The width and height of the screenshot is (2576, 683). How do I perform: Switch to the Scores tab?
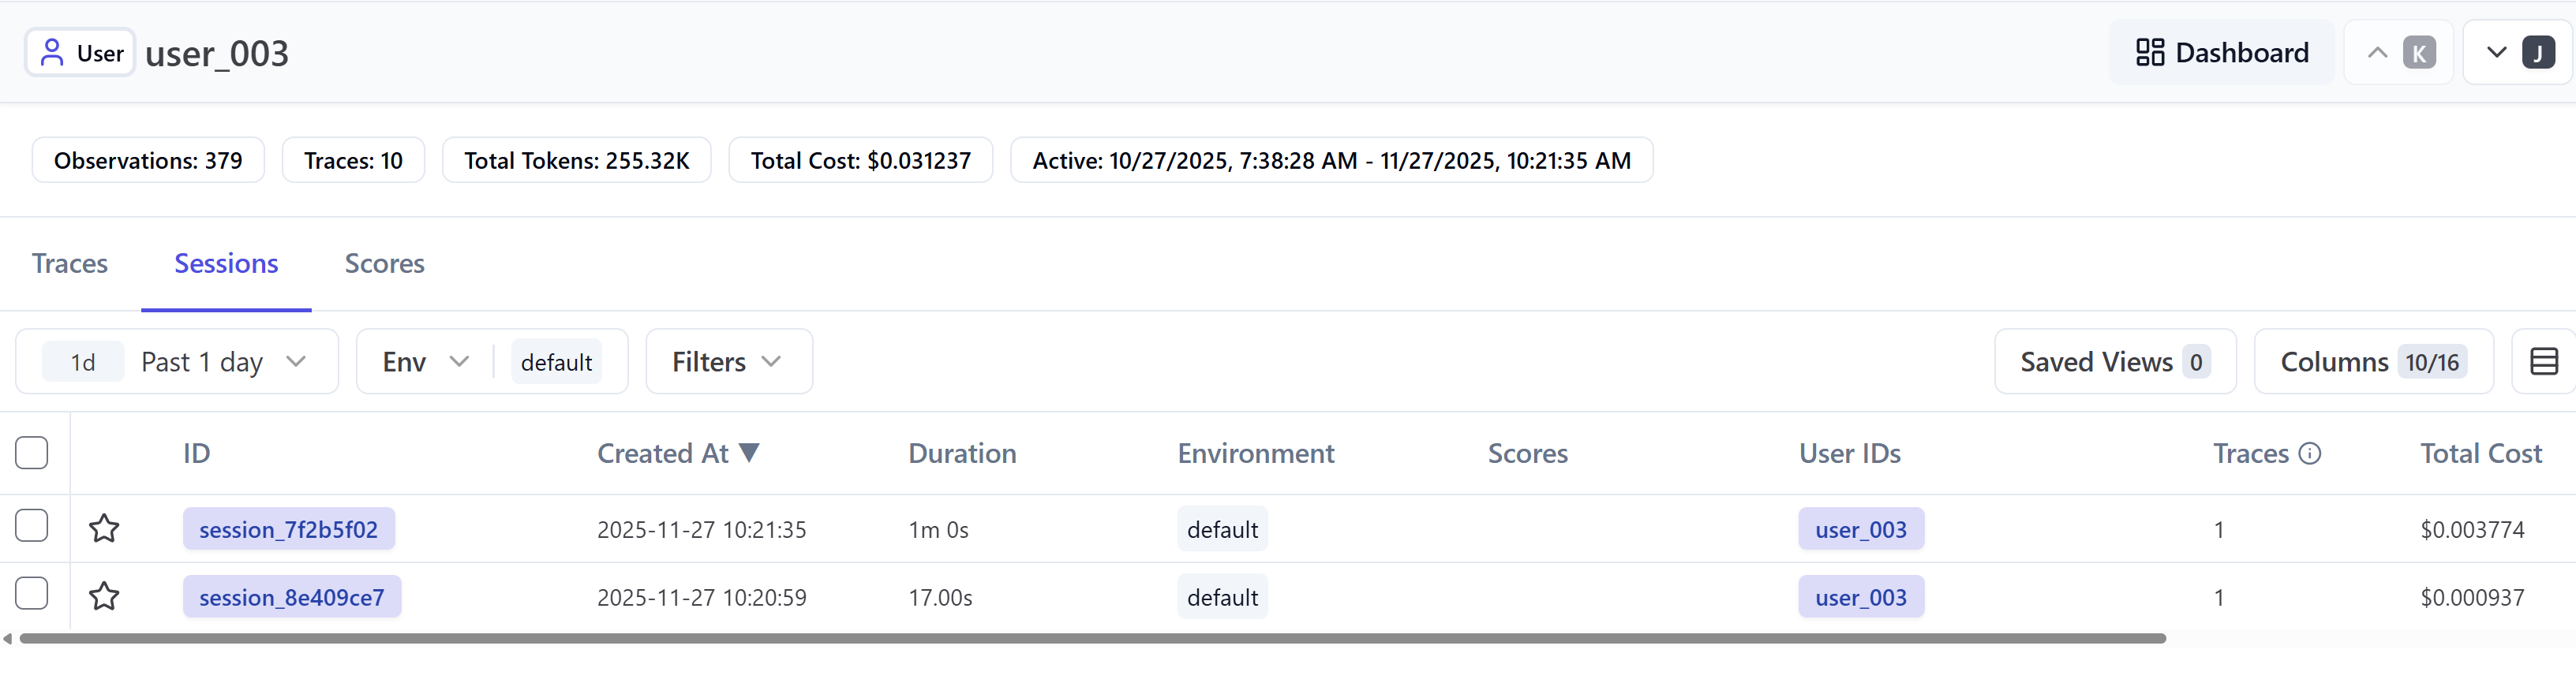pos(384,263)
